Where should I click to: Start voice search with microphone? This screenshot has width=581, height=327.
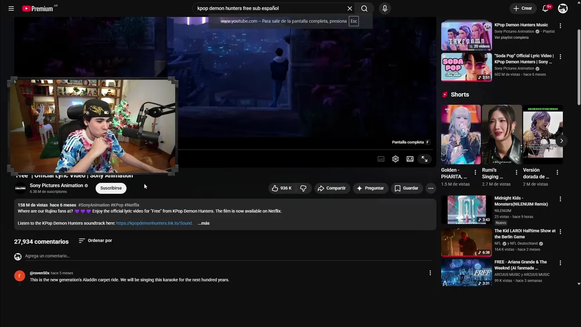(x=385, y=9)
